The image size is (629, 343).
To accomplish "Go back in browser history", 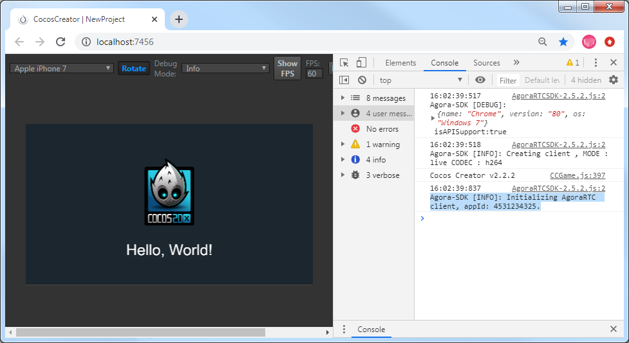I will pyautogui.click(x=19, y=42).
